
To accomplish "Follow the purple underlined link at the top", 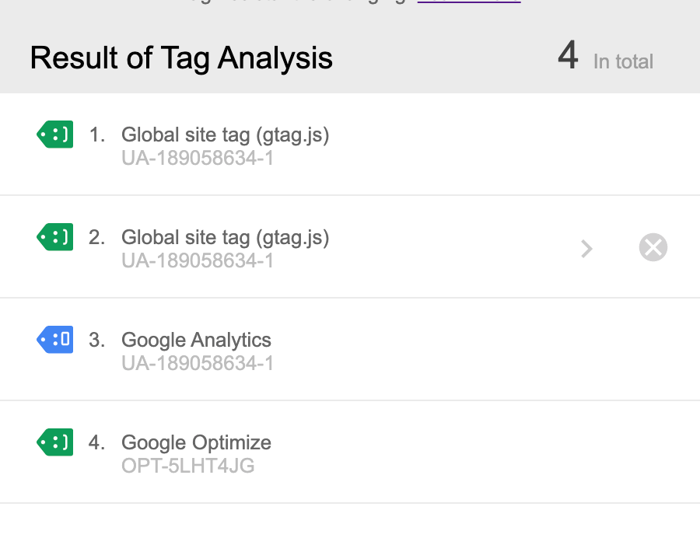I will click(x=469, y=2).
